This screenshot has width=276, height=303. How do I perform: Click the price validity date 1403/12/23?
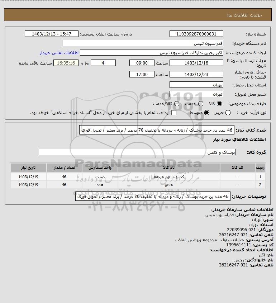pos(196,74)
